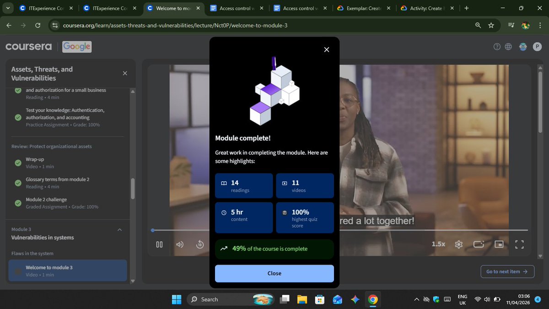Viewport: 549px width, 309px height.
Task: Open Copilot icon in taskbar
Action: tap(355, 299)
